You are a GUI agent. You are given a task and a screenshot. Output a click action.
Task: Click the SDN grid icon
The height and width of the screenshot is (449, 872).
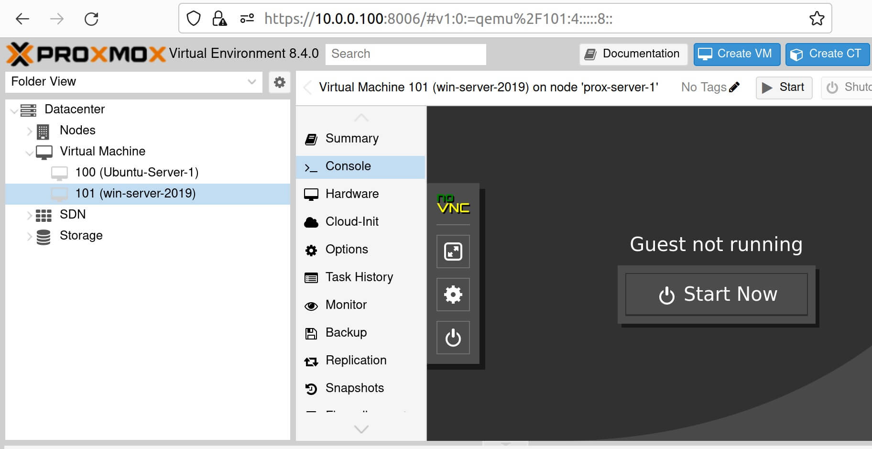[x=44, y=215]
